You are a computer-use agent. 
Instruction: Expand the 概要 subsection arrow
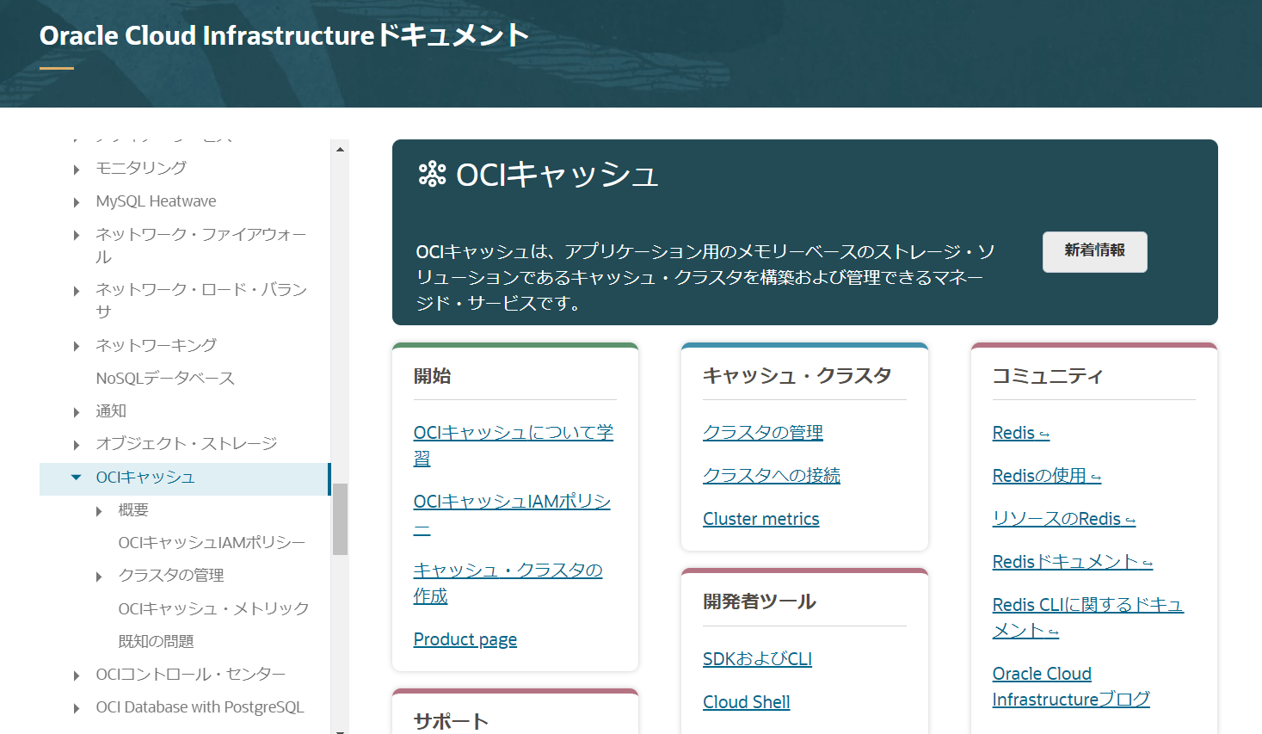(99, 511)
